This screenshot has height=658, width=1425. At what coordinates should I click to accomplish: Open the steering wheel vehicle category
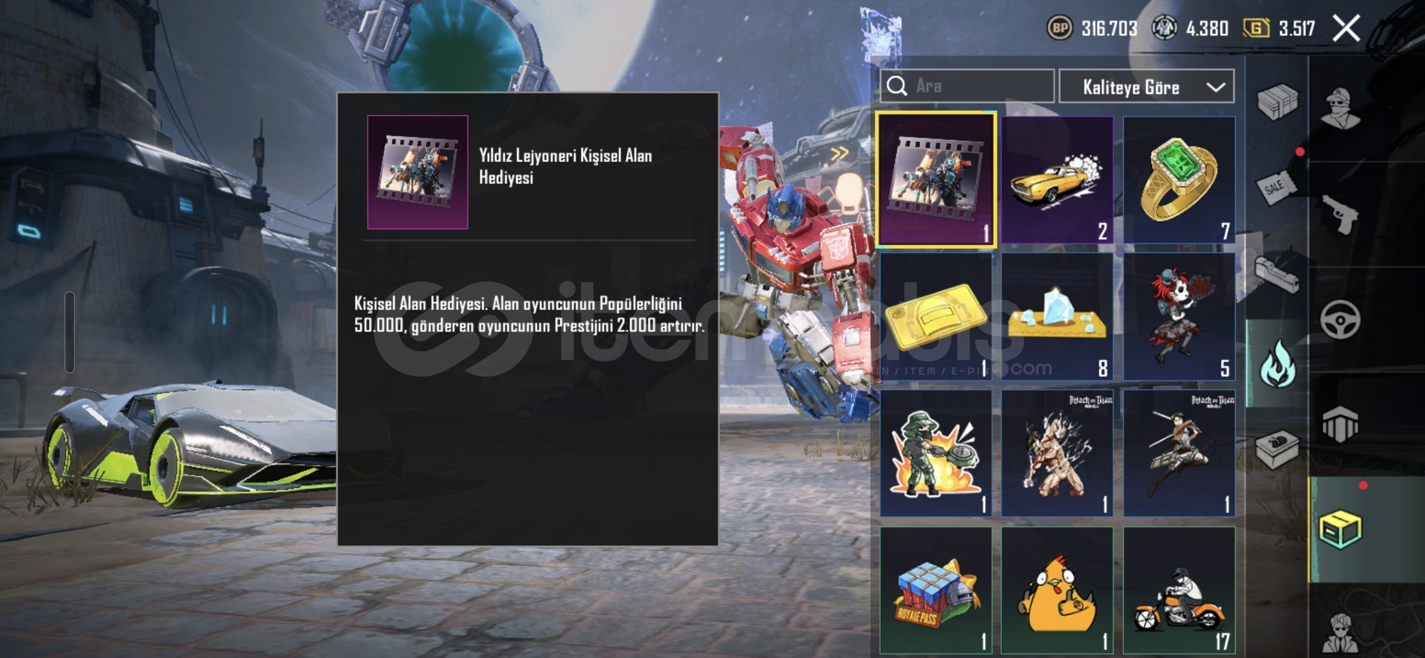pyautogui.click(x=1340, y=319)
